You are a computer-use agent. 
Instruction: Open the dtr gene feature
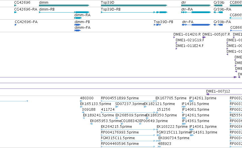point(196,5)
